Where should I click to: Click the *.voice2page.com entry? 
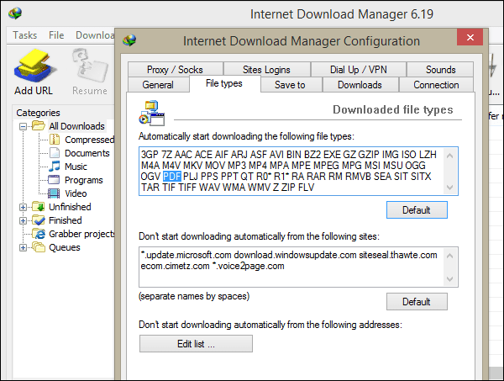tap(248, 266)
